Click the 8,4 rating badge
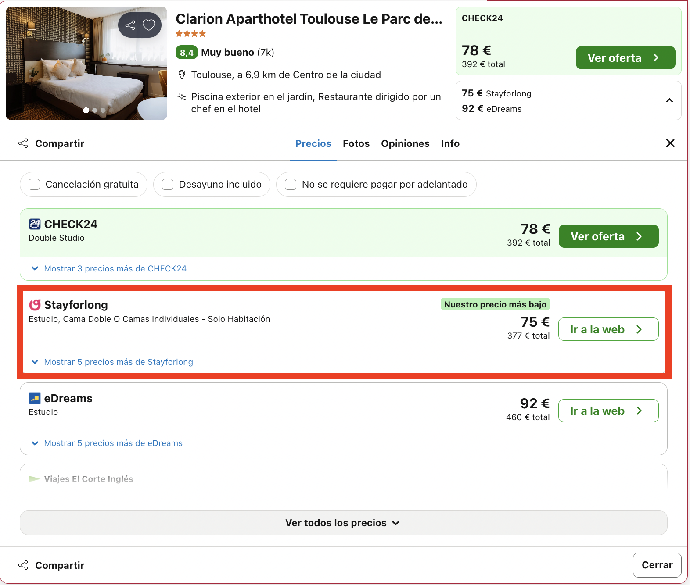Viewport: 690px width, 585px height. [x=187, y=53]
